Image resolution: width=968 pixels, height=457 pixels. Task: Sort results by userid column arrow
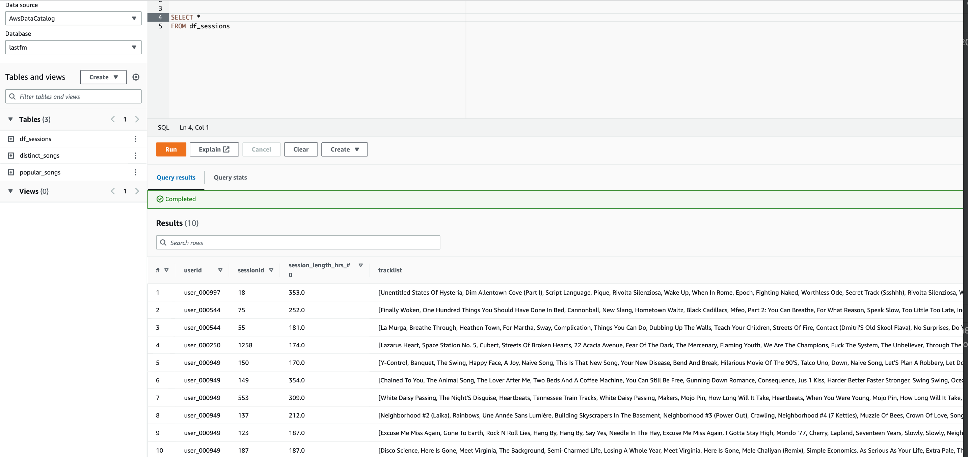point(220,270)
